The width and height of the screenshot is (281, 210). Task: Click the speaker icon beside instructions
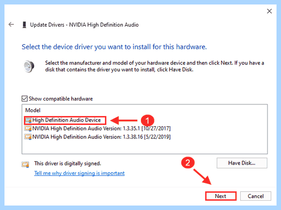click(x=29, y=66)
